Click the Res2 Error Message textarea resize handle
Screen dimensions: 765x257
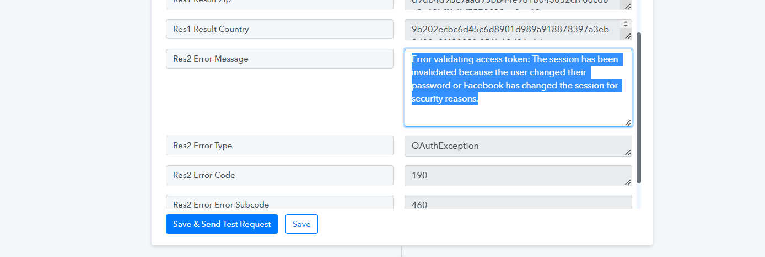click(628, 123)
